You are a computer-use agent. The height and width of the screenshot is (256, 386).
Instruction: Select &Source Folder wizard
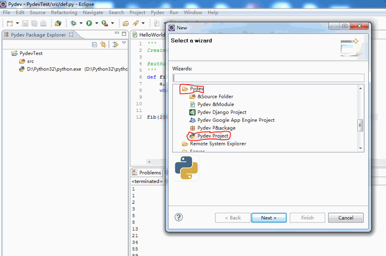pos(211,97)
